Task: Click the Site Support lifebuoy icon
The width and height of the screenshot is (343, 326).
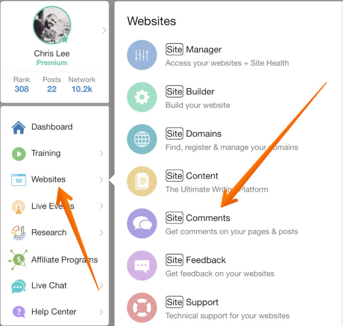Action: coord(142,308)
